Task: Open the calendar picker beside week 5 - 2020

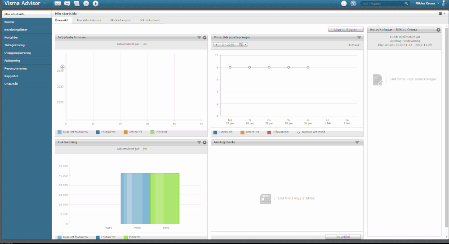Action: tap(240, 44)
